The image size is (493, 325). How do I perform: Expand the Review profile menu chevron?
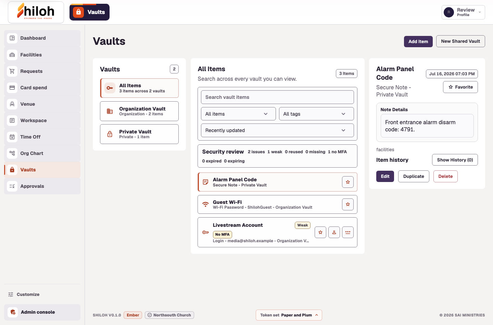click(480, 12)
